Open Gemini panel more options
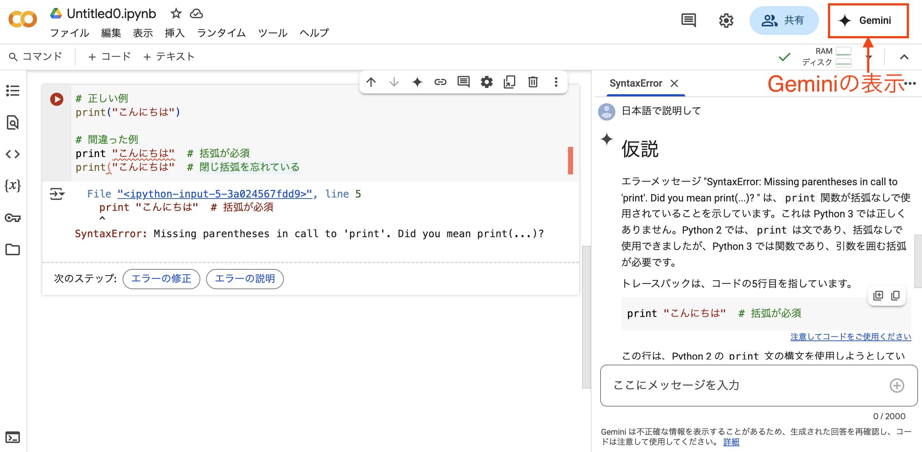Viewport: 922px width, 452px height. click(x=910, y=83)
